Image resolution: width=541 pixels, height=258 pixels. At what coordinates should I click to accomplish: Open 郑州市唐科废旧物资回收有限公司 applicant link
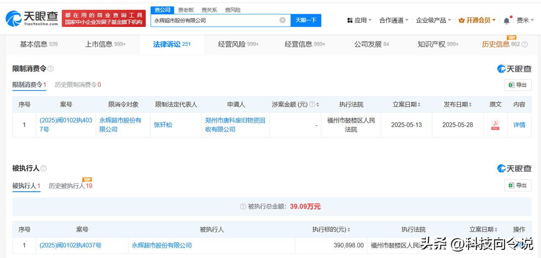[235, 125]
